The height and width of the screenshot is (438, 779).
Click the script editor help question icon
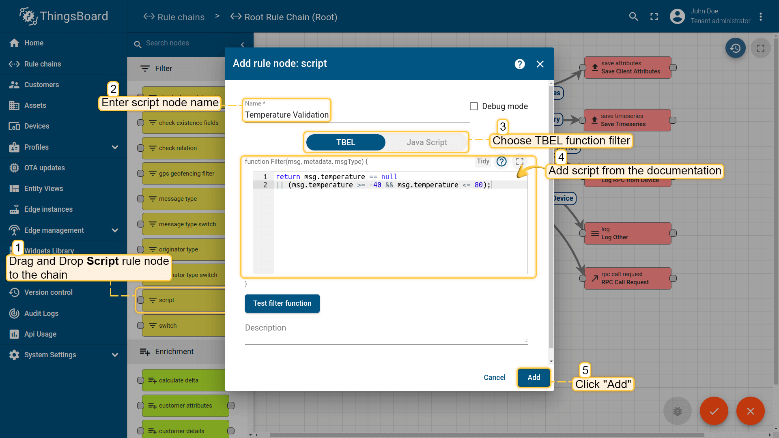501,161
